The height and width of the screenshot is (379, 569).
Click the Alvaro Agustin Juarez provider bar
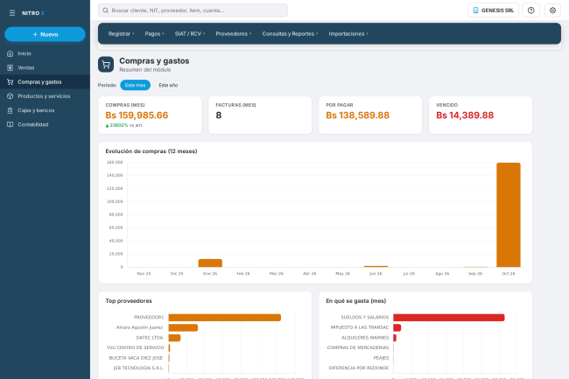tap(183, 328)
